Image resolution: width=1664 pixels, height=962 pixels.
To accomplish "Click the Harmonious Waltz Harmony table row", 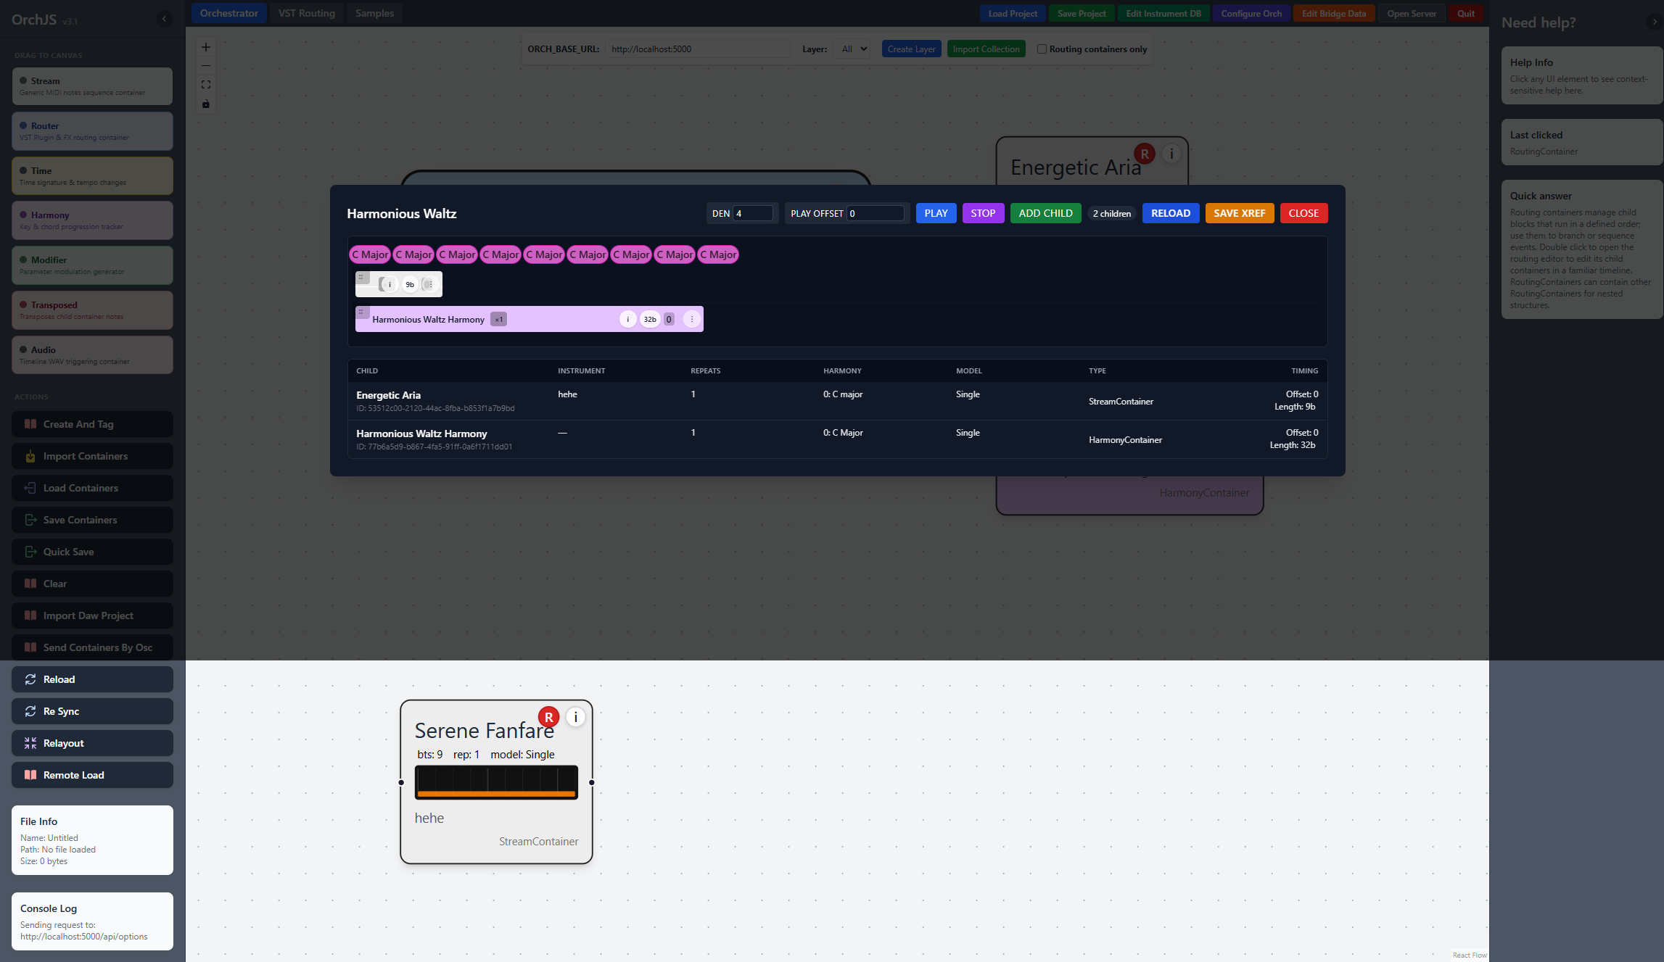I will [x=837, y=439].
